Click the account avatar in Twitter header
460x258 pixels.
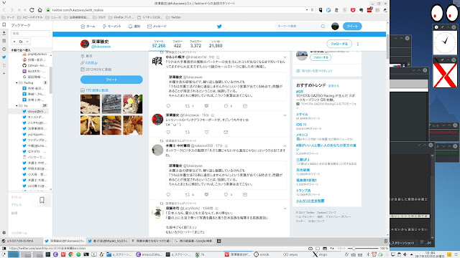click(x=335, y=27)
